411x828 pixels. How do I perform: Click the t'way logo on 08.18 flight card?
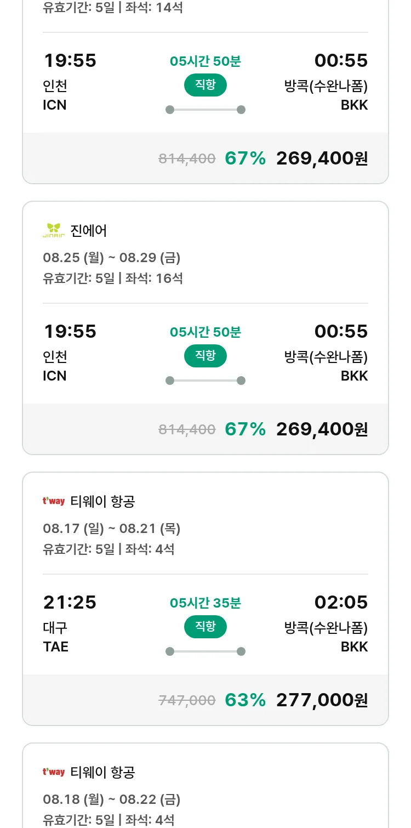54,772
